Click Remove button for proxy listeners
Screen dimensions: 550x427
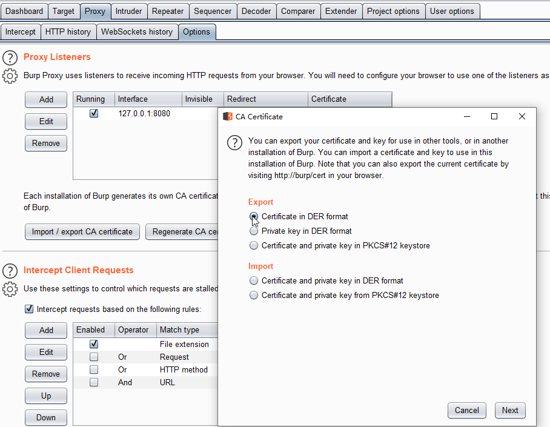(x=46, y=143)
